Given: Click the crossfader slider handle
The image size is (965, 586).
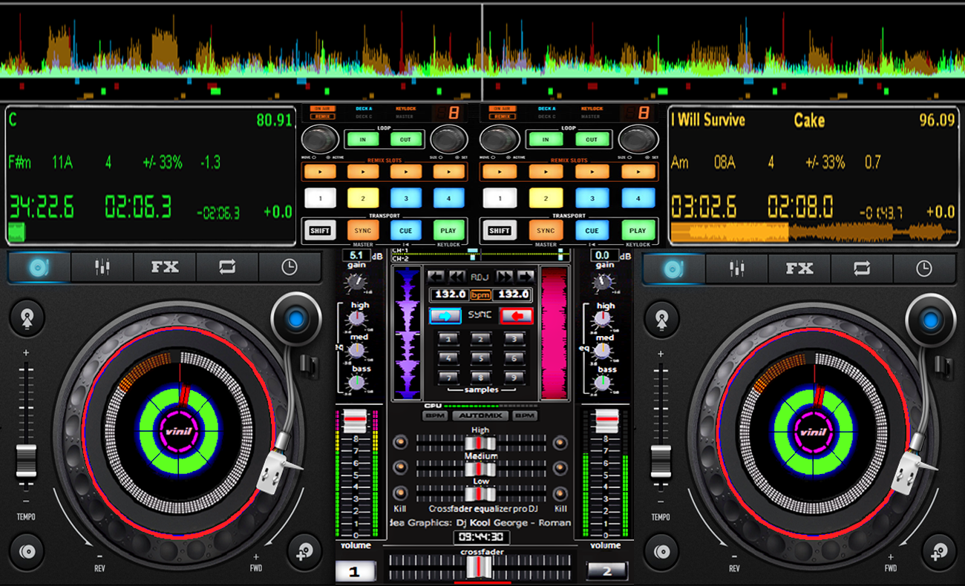Looking at the screenshot, I should click(x=479, y=567).
